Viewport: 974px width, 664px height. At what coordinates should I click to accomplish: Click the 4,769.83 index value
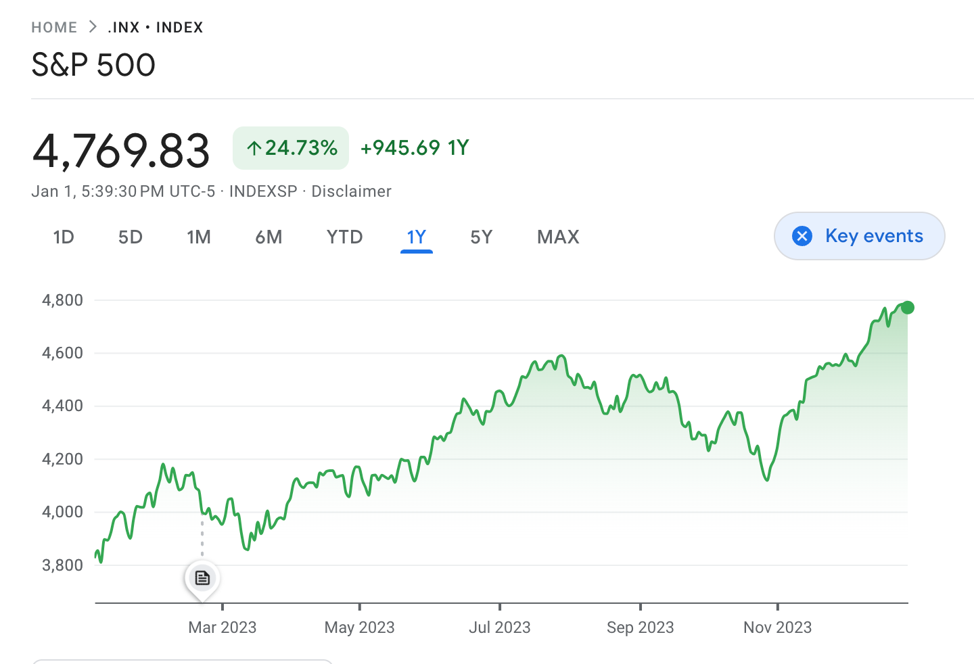[121, 150]
